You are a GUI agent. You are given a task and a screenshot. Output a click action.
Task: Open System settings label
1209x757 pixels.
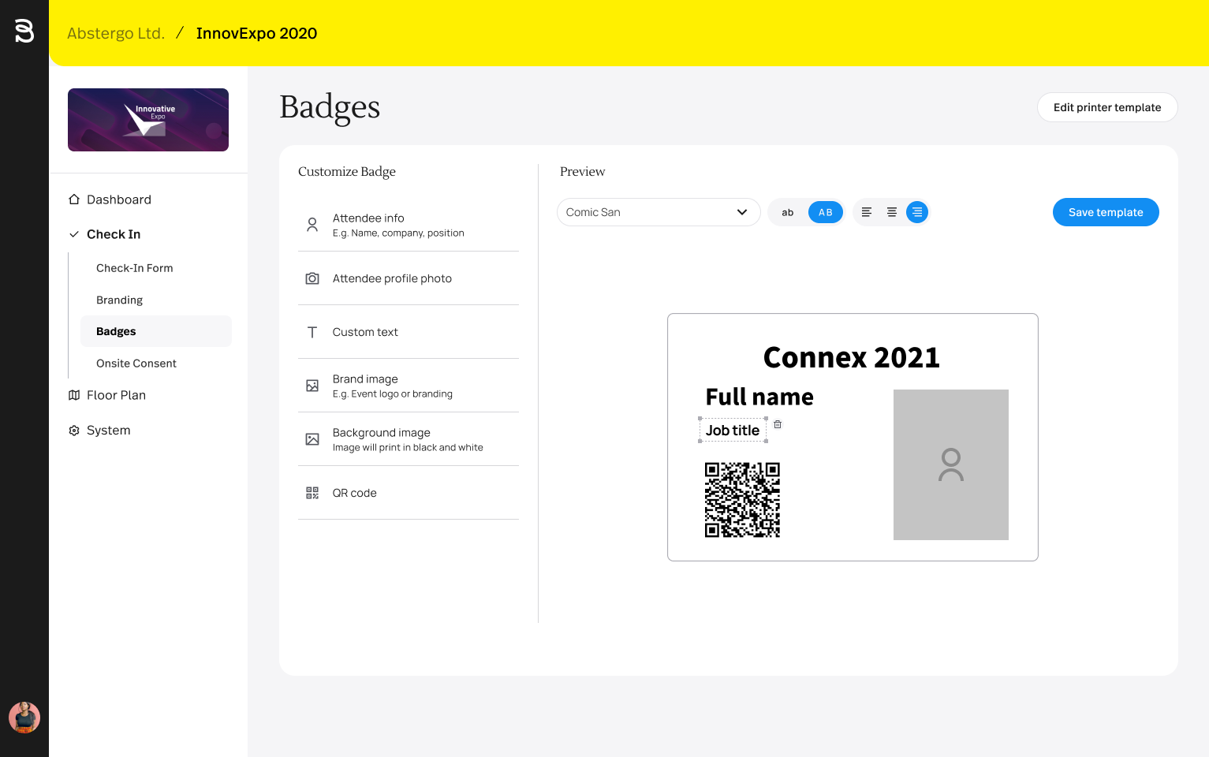[x=109, y=431]
